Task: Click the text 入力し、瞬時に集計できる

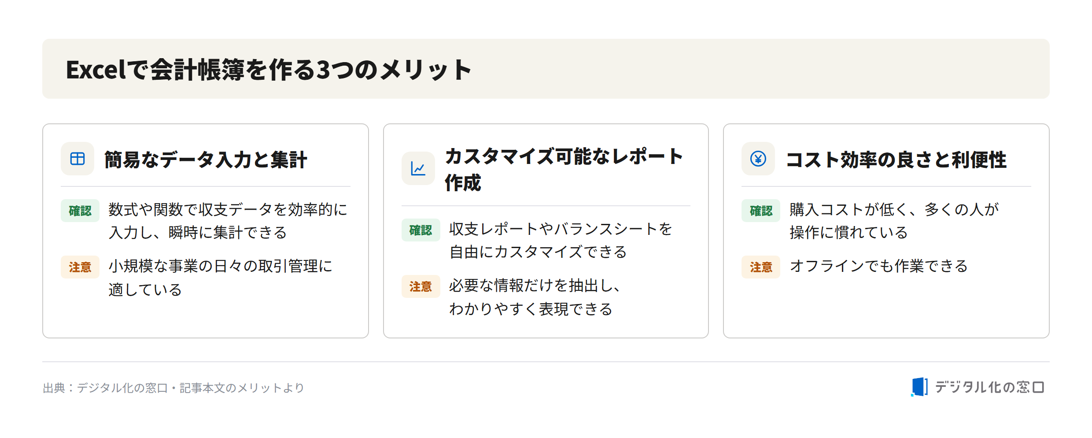Action: (198, 233)
